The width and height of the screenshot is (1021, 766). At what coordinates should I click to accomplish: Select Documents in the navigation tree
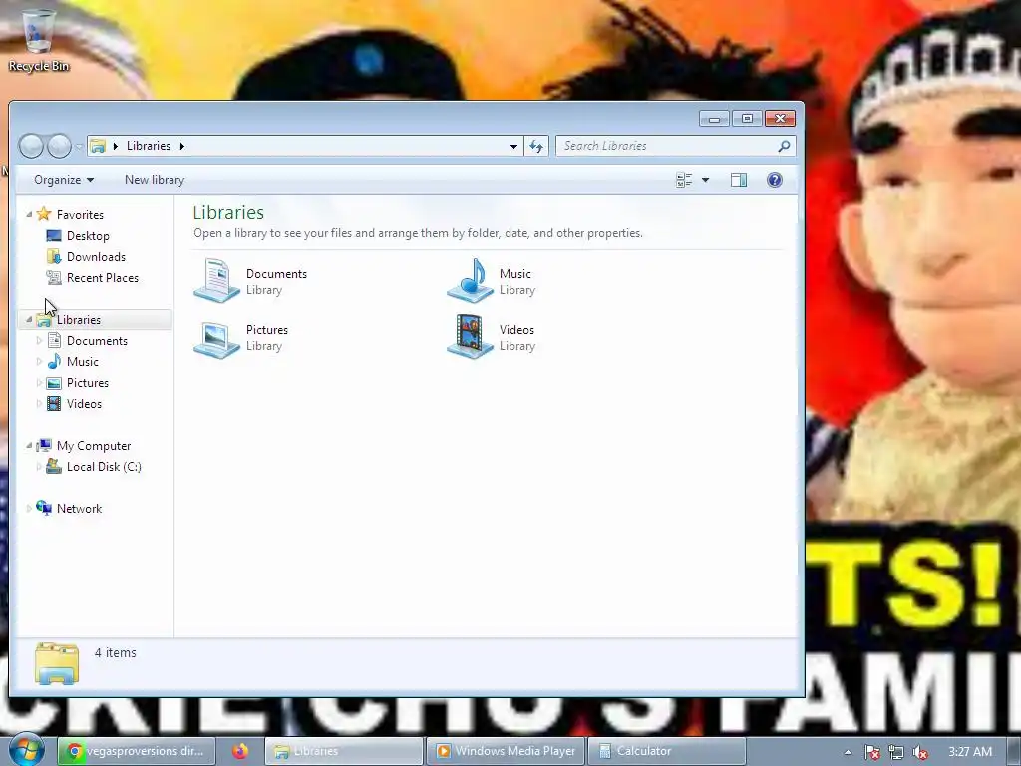pos(97,341)
